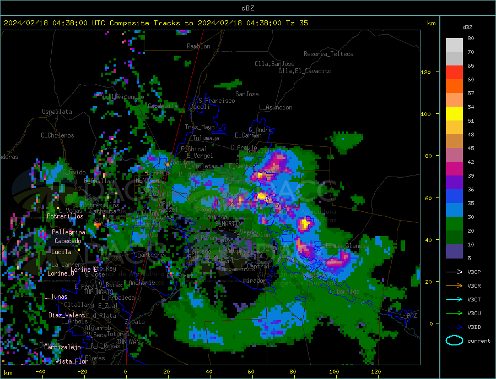Click the C_Chilenos place label

57,135
